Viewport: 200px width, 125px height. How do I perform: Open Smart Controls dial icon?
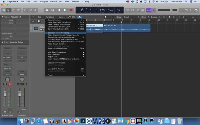[25, 10]
